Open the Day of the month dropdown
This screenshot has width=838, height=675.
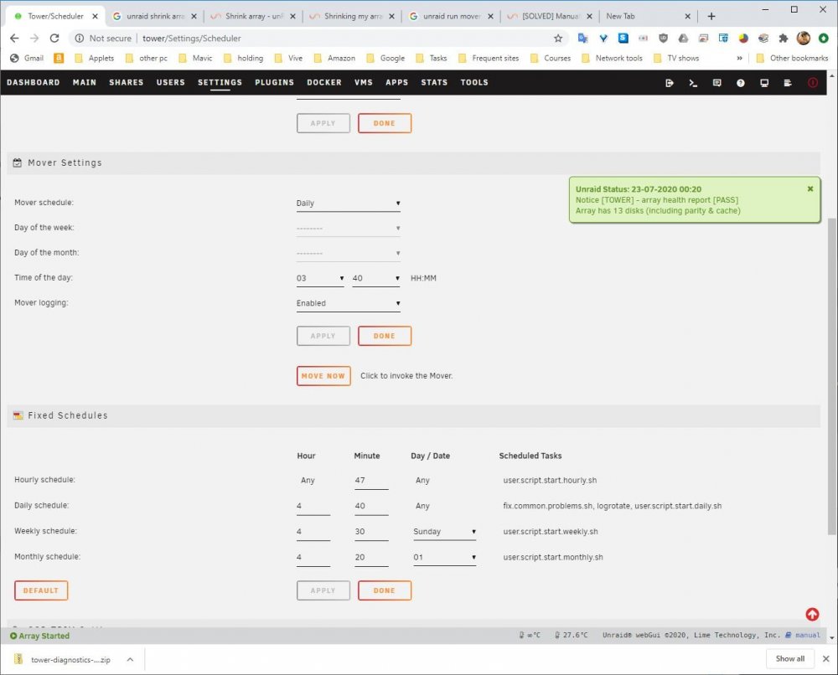(x=349, y=254)
